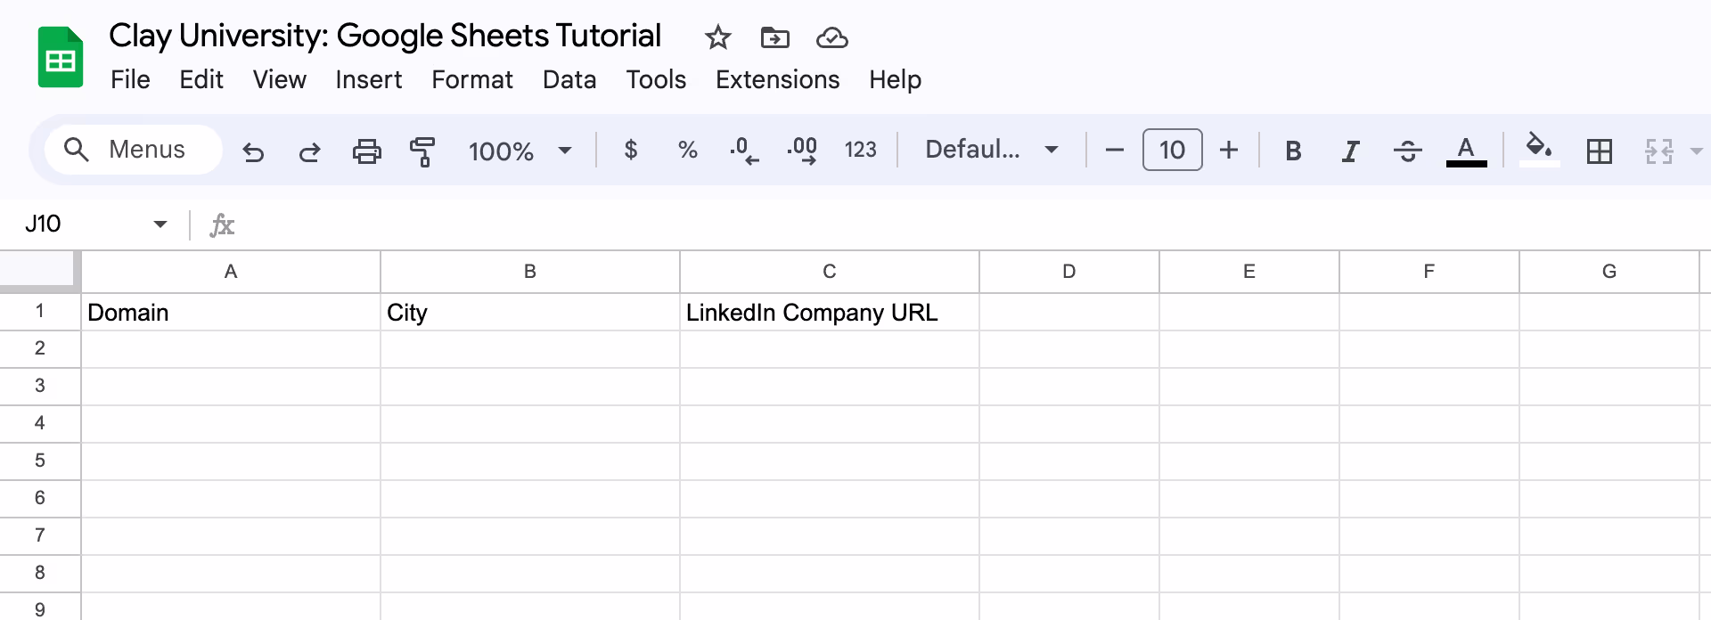Select column E header
This screenshot has height=620, width=1711.
click(x=1249, y=272)
